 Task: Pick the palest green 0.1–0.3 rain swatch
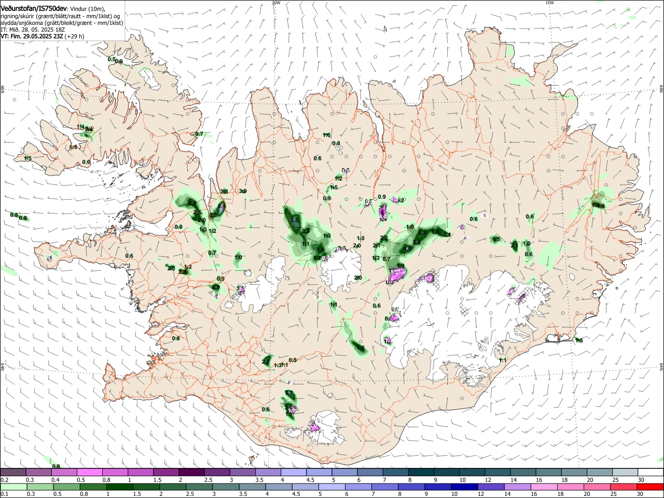click(x=13, y=487)
